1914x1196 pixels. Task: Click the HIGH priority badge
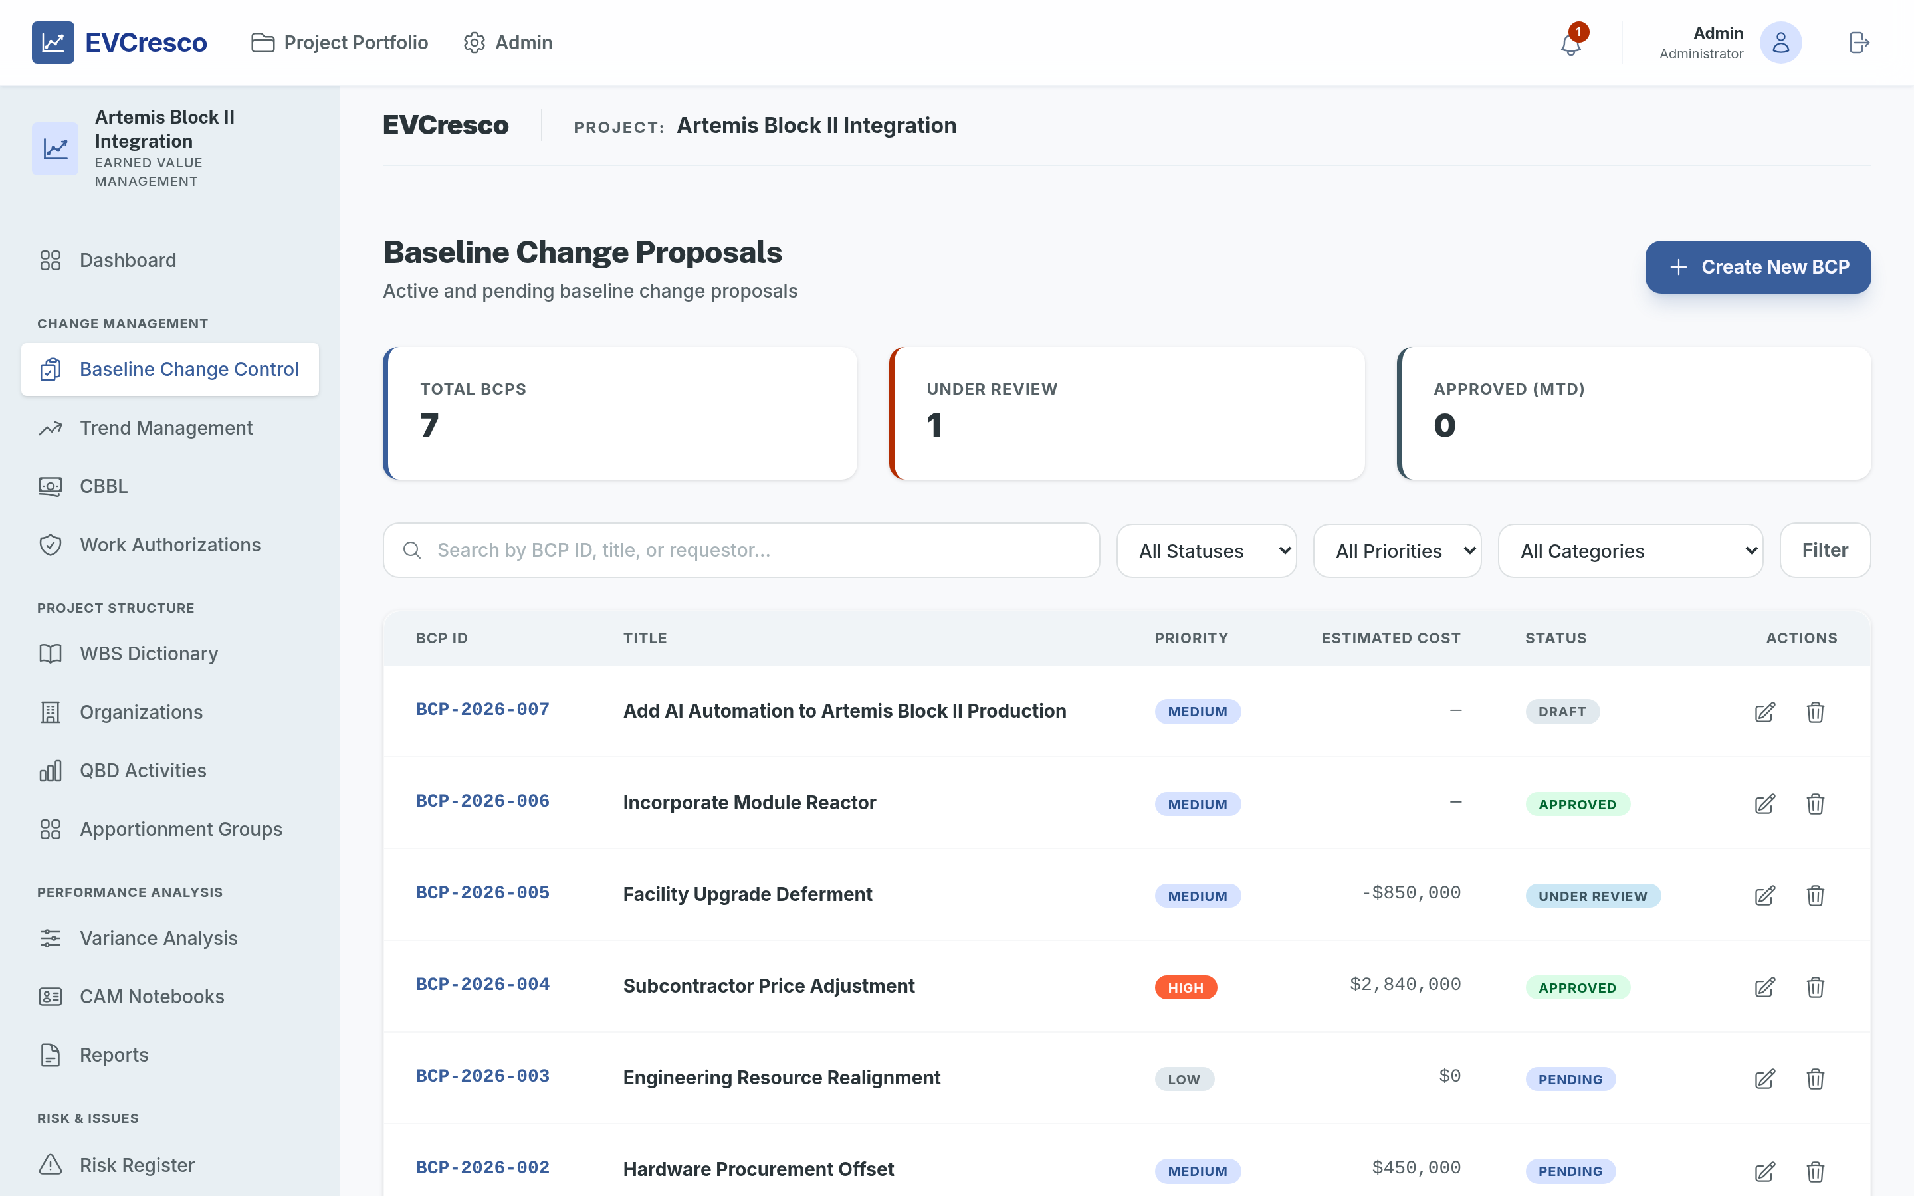[x=1186, y=988]
